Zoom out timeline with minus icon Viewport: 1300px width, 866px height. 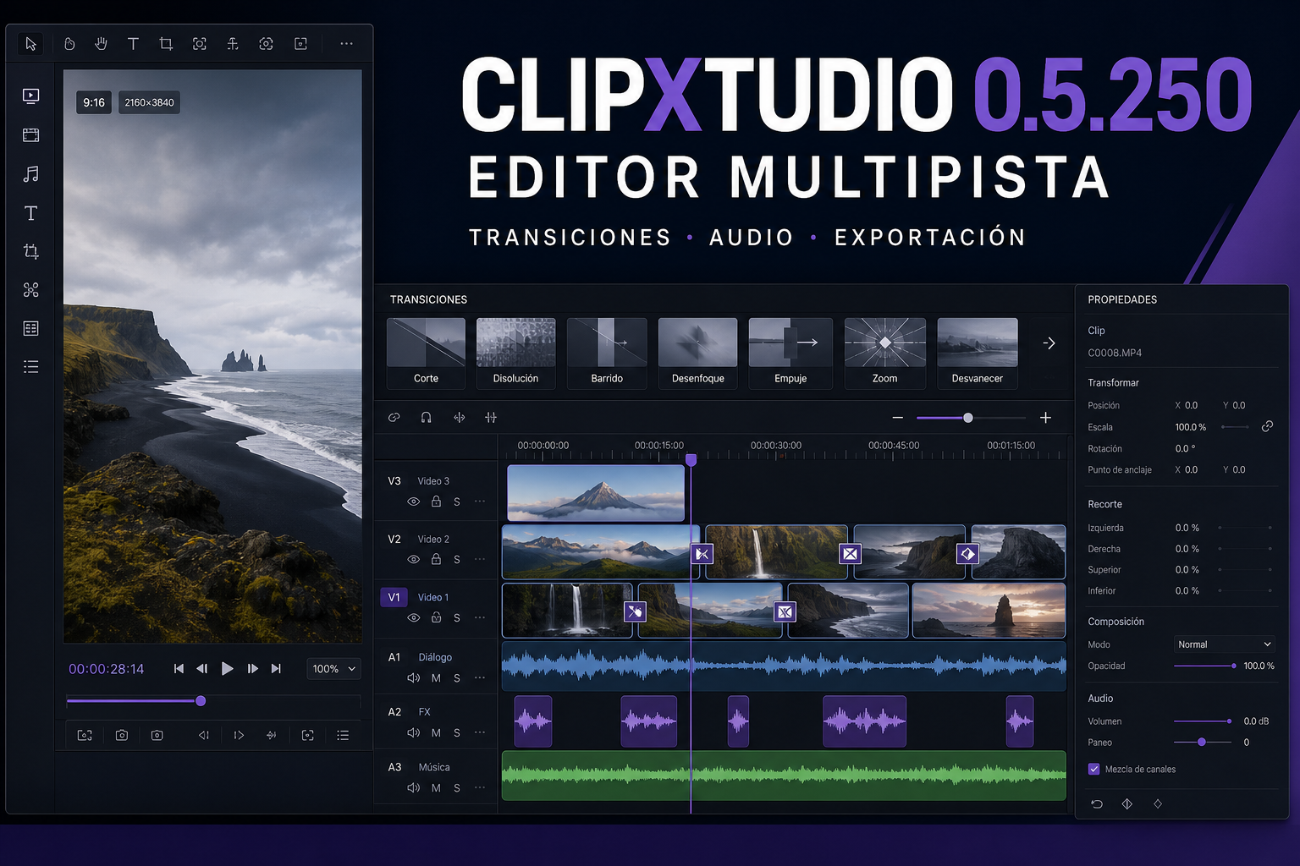click(x=898, y=418)
